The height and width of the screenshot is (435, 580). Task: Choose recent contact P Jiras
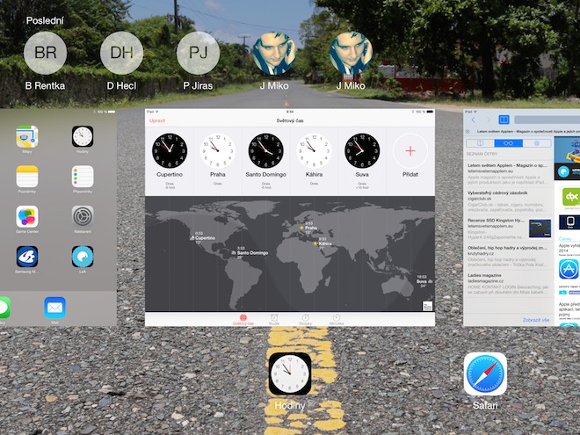pos(198,53)
